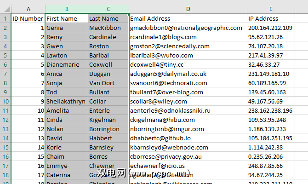Screen dimensions: 308x184
Task: Click the aduggan5@dailymail.co.uk cell
Action: [188, 74]
